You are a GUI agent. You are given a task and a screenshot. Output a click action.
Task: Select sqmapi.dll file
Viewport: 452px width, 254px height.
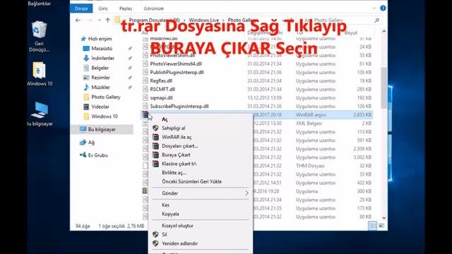tap(161, 98)
